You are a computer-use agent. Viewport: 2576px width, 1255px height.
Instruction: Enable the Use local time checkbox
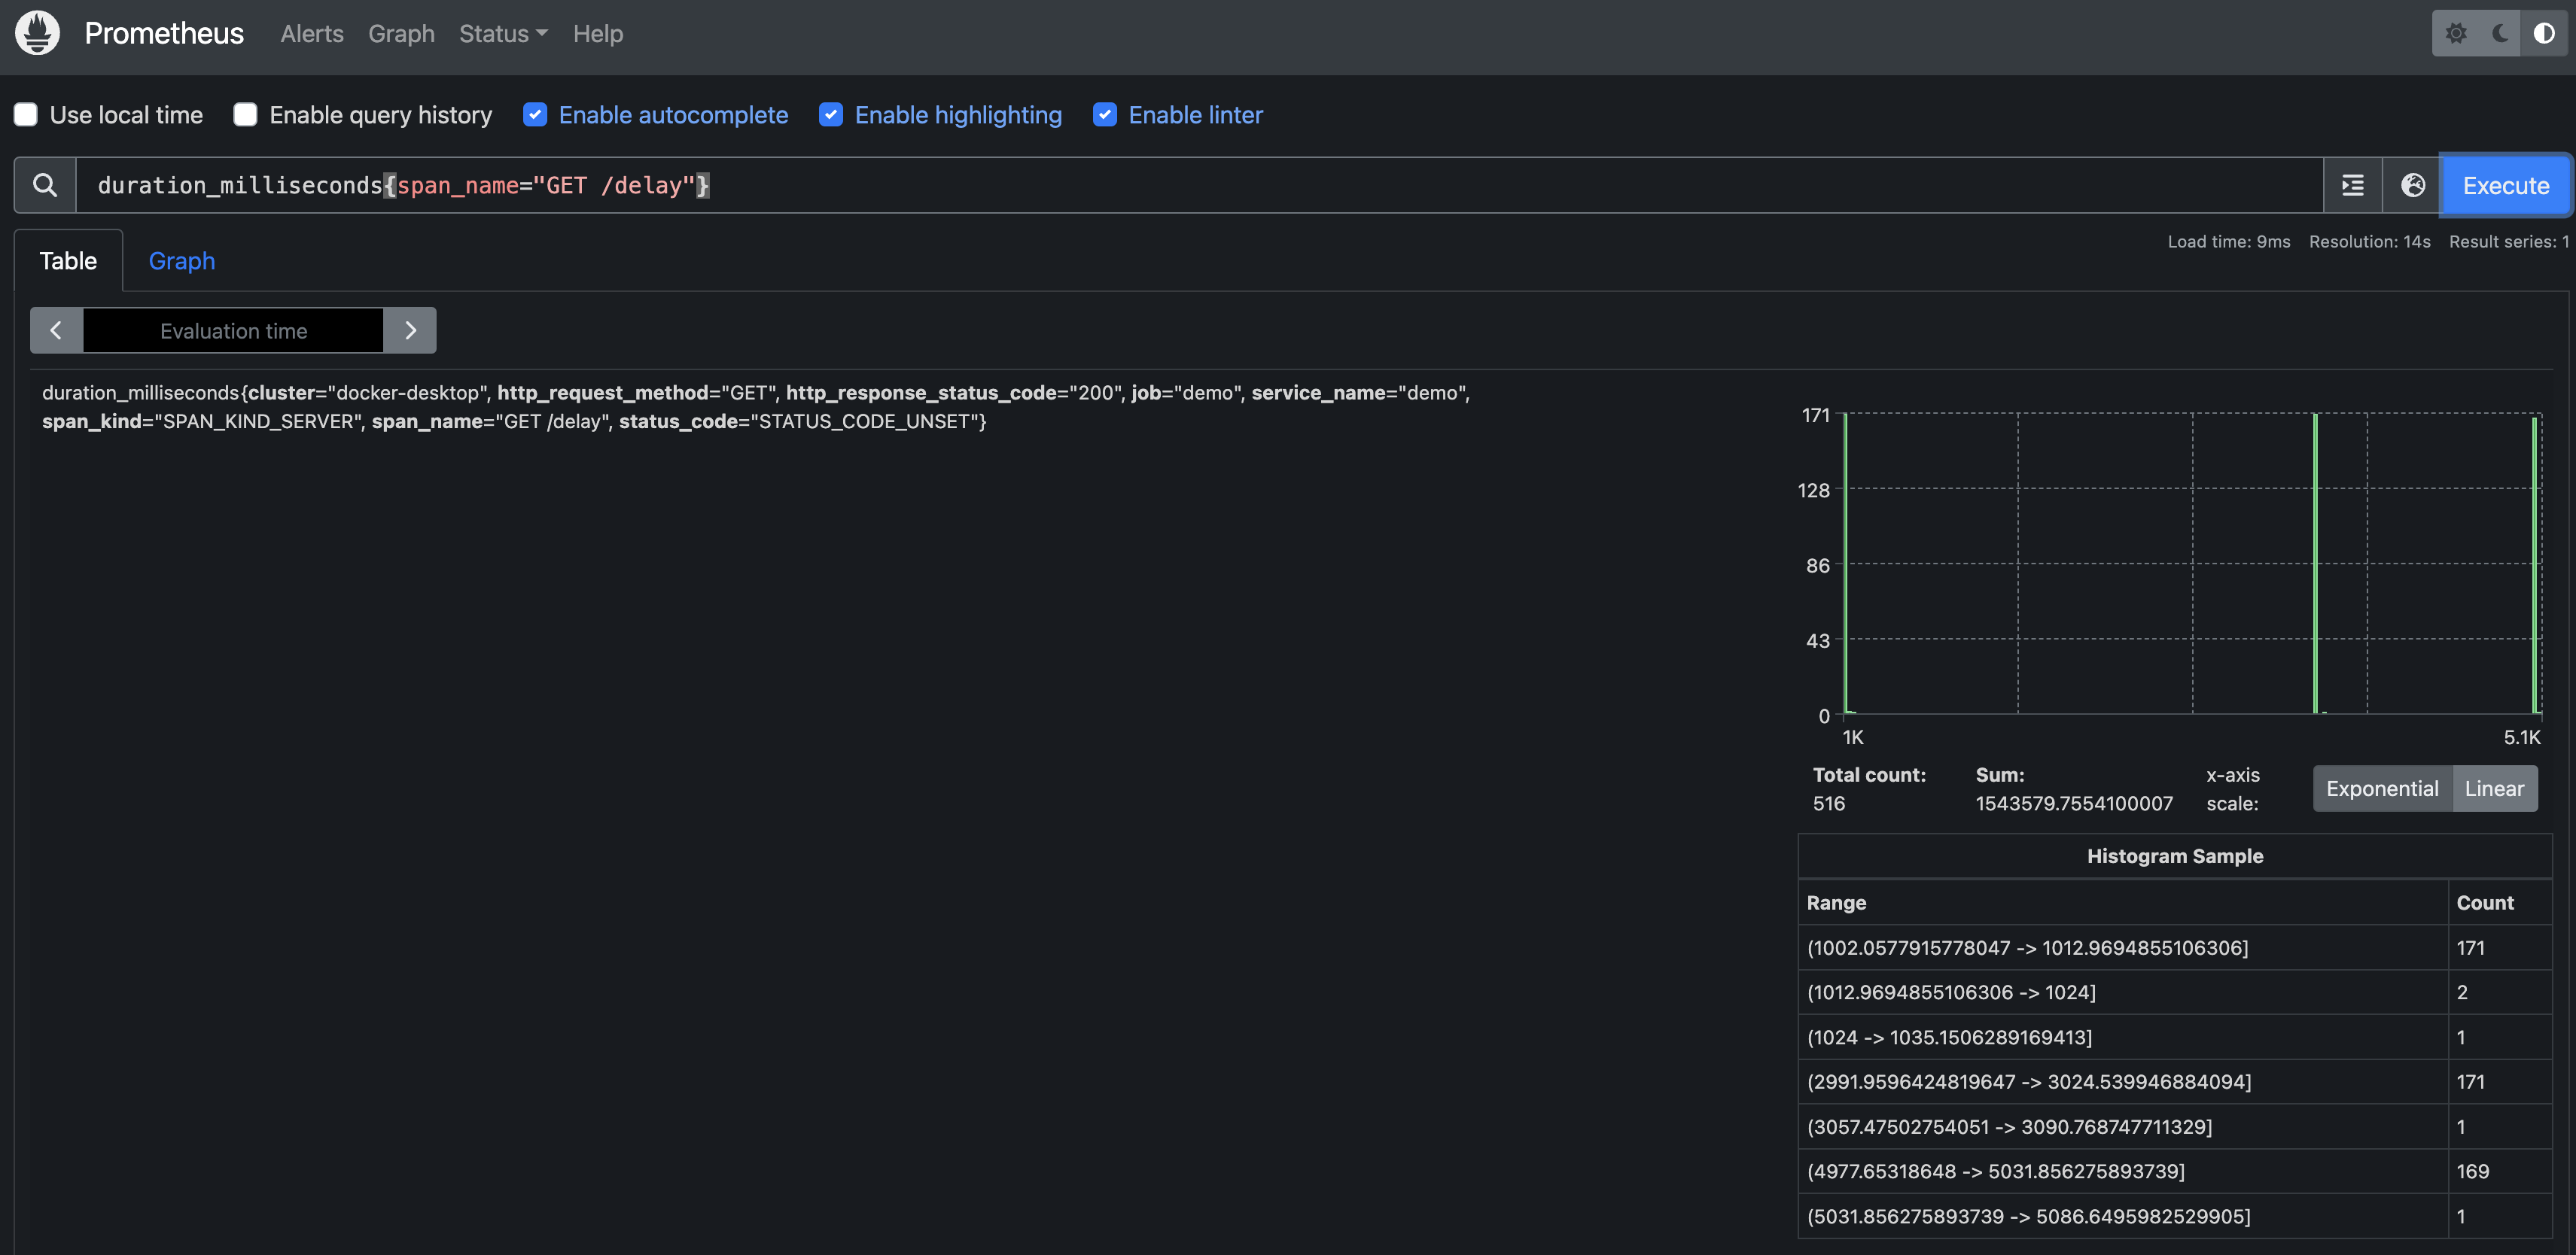pos(26,115)
